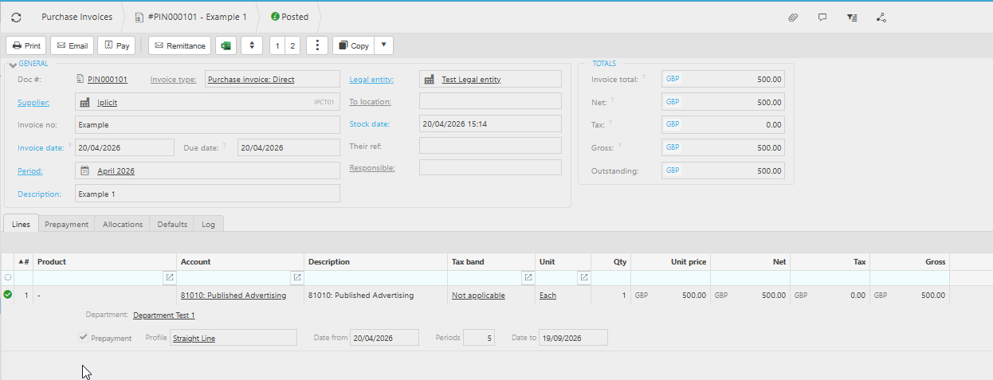Screen dimensions: 993x380
Task: Switch to the Log tab
Action: click(209, 224)
